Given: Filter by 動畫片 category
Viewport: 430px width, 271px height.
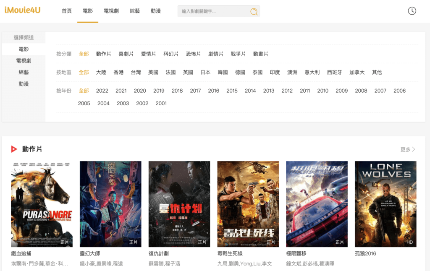Looking at the screenshot, I should pos(260,54).
